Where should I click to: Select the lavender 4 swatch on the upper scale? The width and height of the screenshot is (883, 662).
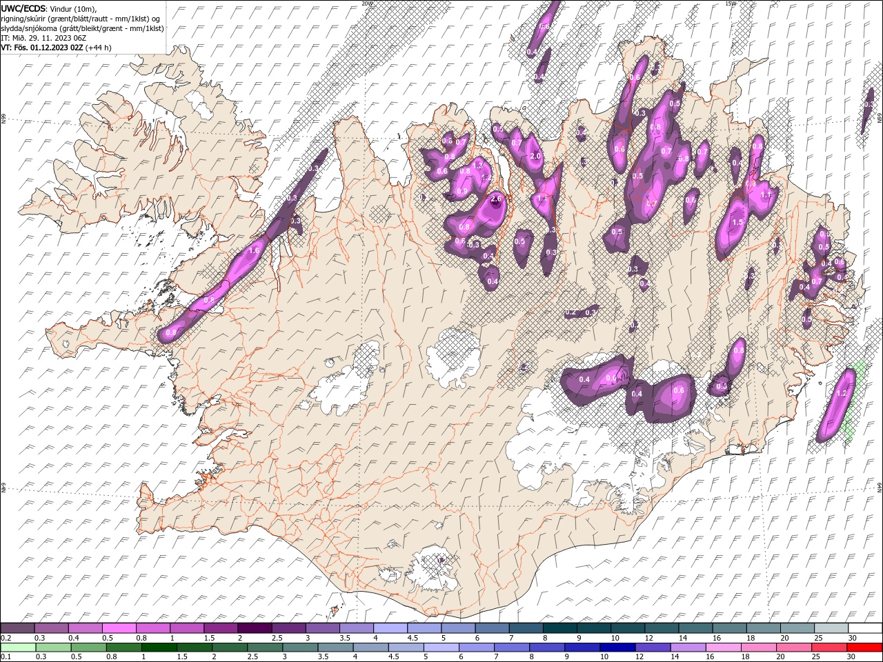[x=390, y=628]
